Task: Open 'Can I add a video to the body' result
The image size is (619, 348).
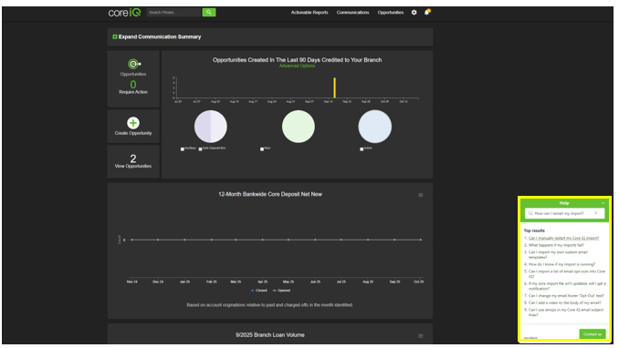Action: point(564,302)
